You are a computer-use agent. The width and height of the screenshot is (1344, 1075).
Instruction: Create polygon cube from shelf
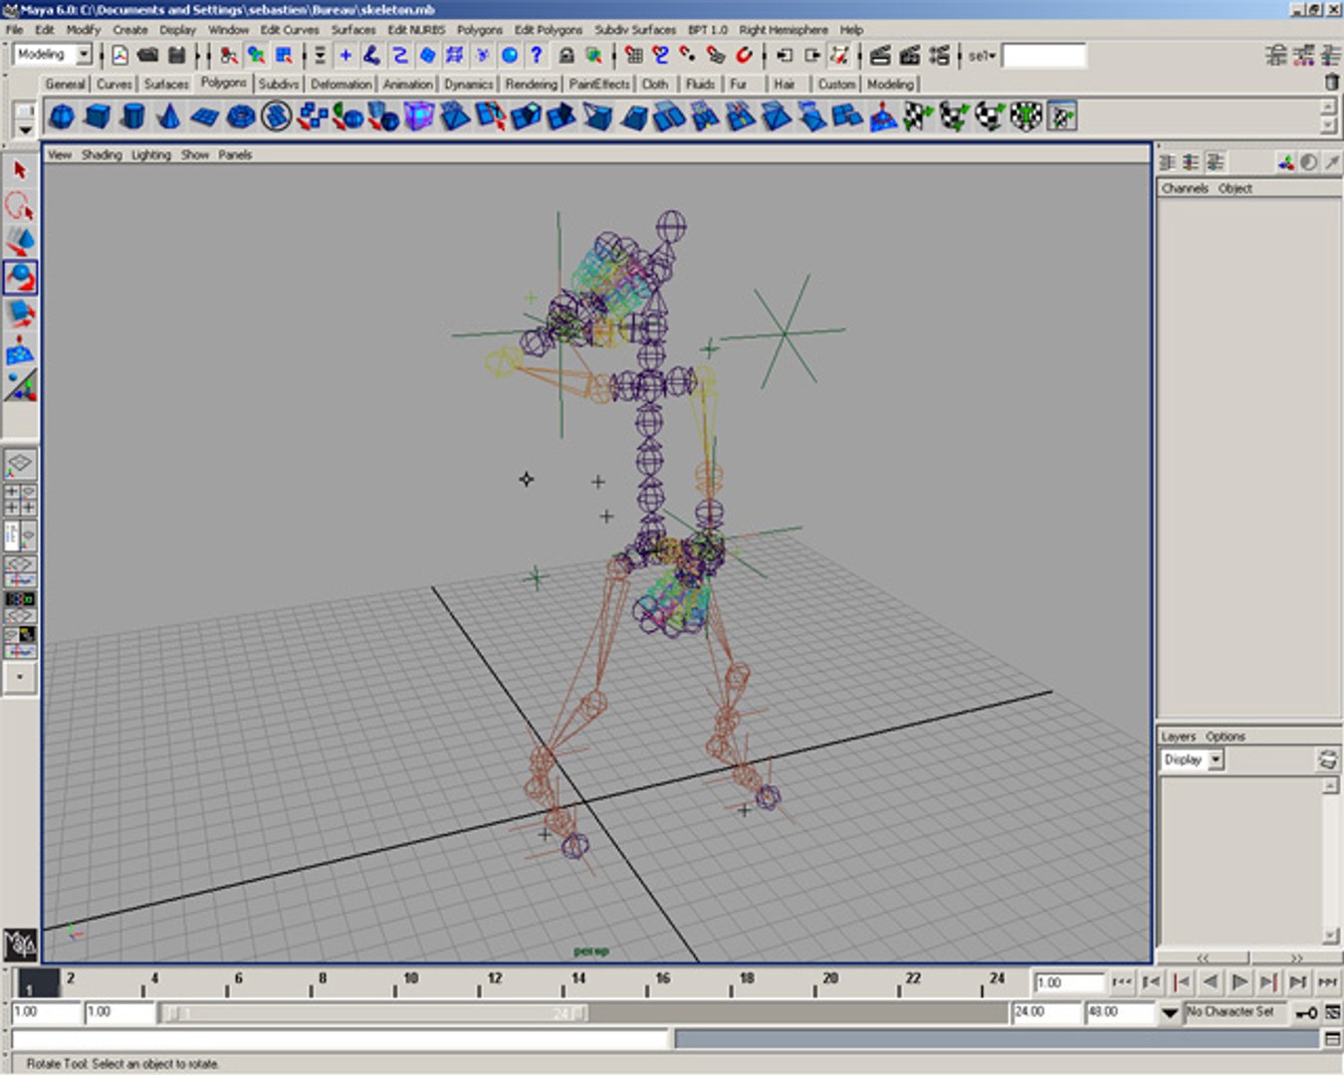[x=98, y=117]
